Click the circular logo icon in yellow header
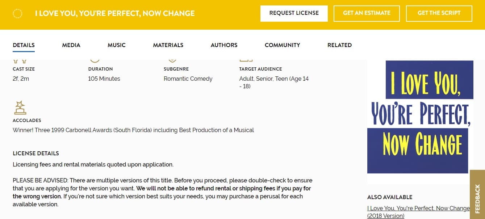Screen dimensions: 485x219 pos(17,14)
